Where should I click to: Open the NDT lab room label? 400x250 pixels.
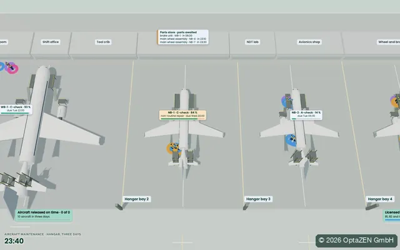click(x=252, y=42)
